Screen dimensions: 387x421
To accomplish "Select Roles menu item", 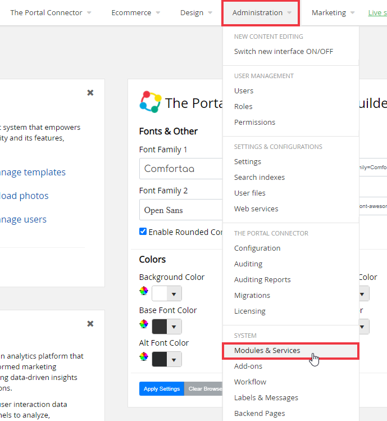I will click(243, 106).
